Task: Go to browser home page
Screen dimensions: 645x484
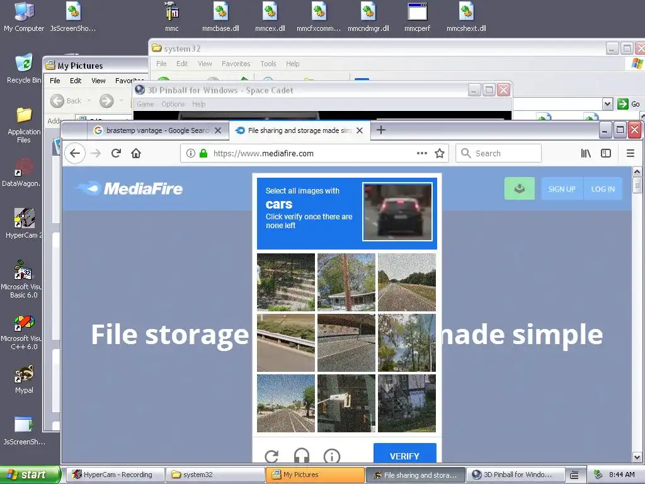Action: click(x=136, y=154)
